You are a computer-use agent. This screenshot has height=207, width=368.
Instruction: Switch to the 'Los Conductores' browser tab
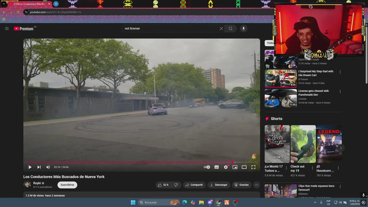coord(29,4)
